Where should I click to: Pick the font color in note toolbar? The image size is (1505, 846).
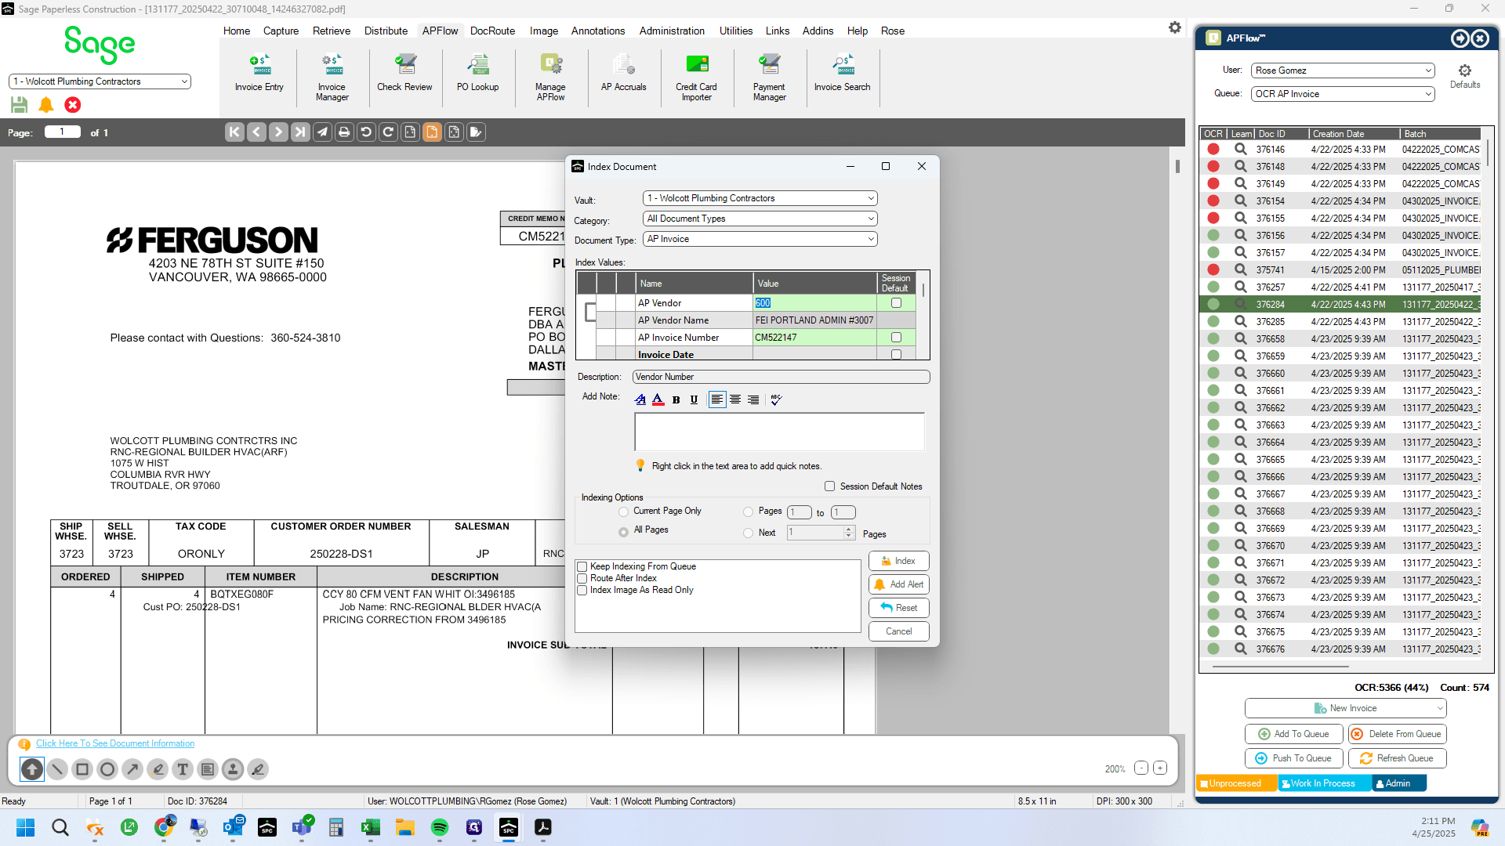(658, 399)
